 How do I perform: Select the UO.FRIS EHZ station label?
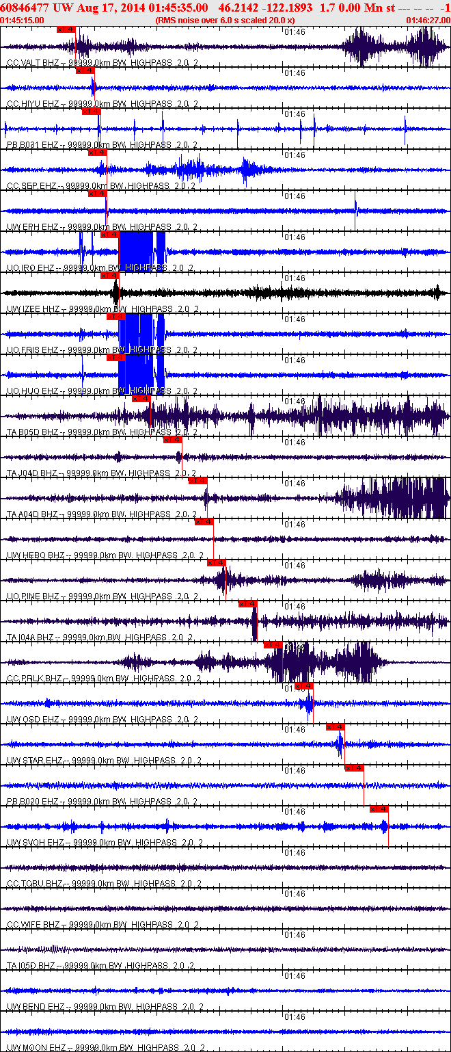pyautogui.click(x=33, y=350)
